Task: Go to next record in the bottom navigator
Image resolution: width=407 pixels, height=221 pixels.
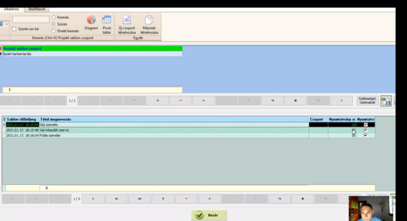Action: (93, 199)
